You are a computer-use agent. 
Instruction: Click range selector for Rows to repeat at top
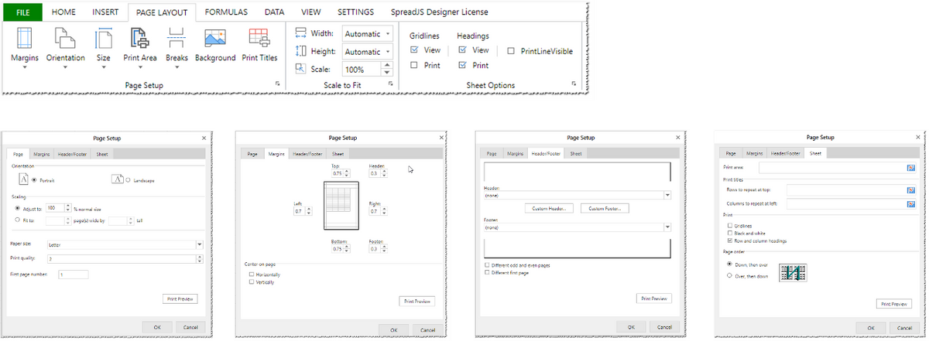[910, 189]
